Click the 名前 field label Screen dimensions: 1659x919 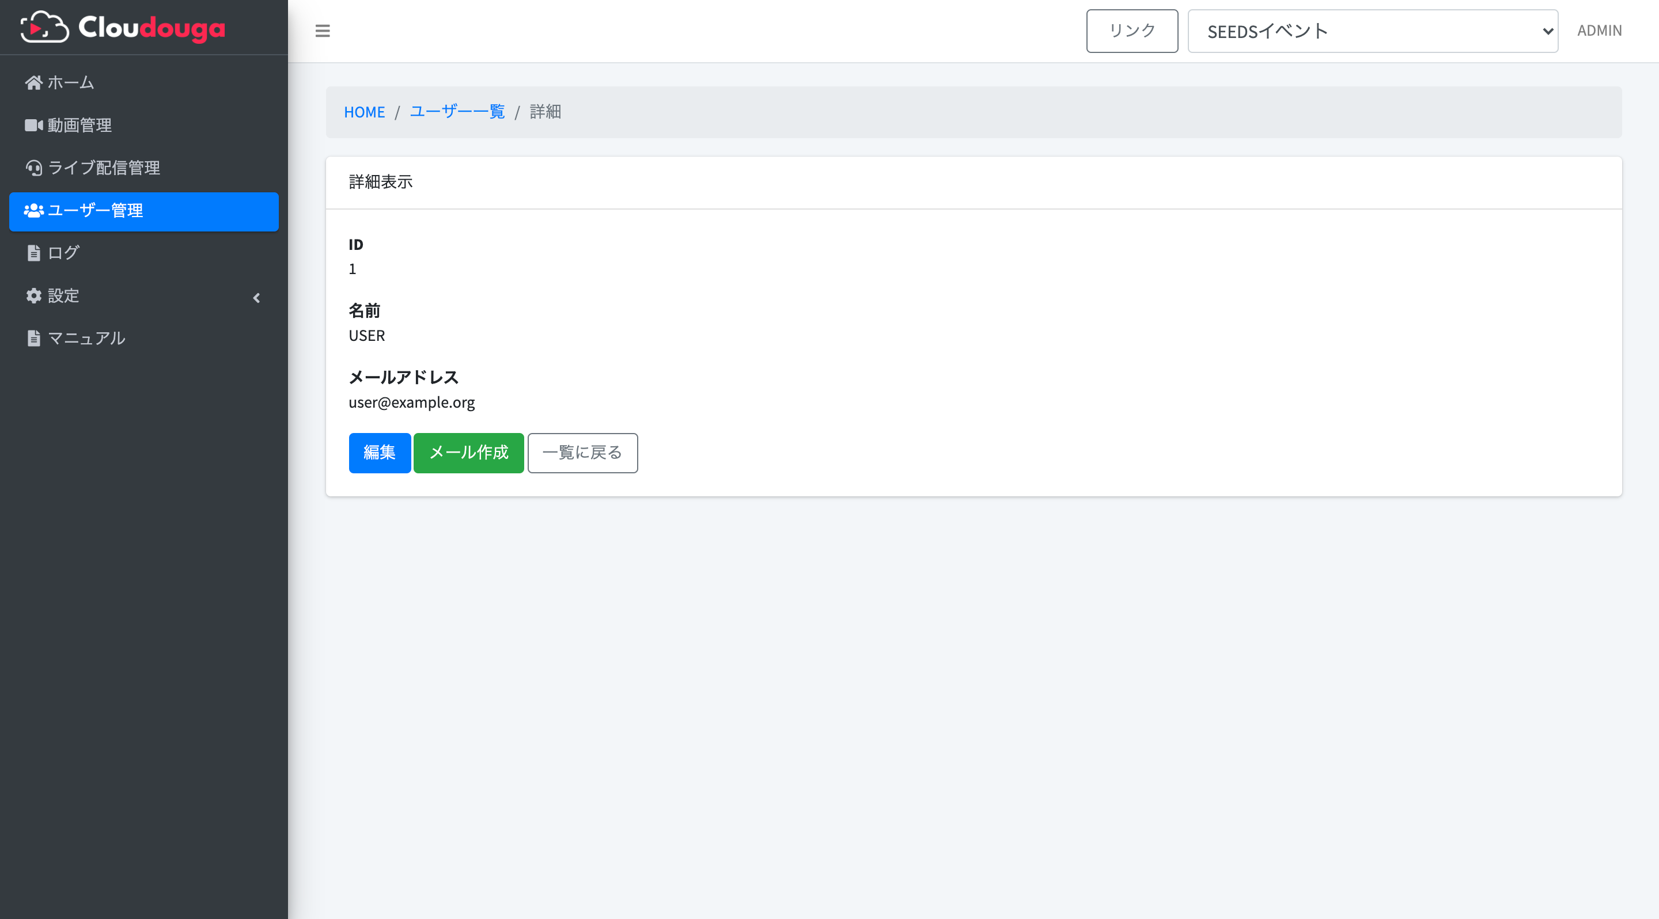tap(364, 311)
